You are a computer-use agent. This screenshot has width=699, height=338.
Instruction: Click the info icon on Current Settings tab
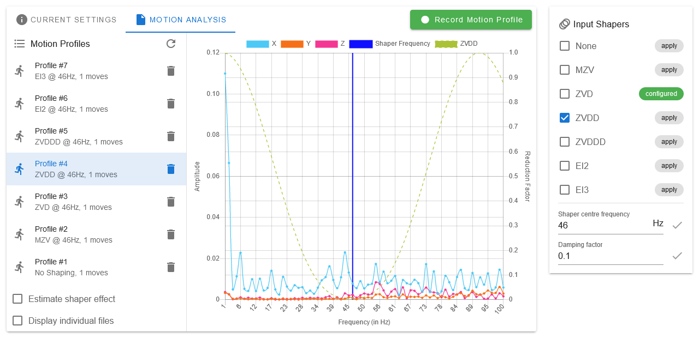pos(22,20)
